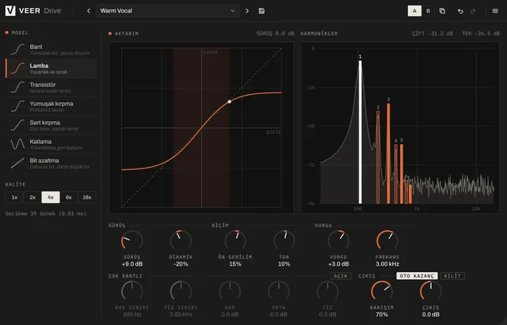Click the 15% bias value
Screen dimensions: 507x325
[x=235, y=264]
